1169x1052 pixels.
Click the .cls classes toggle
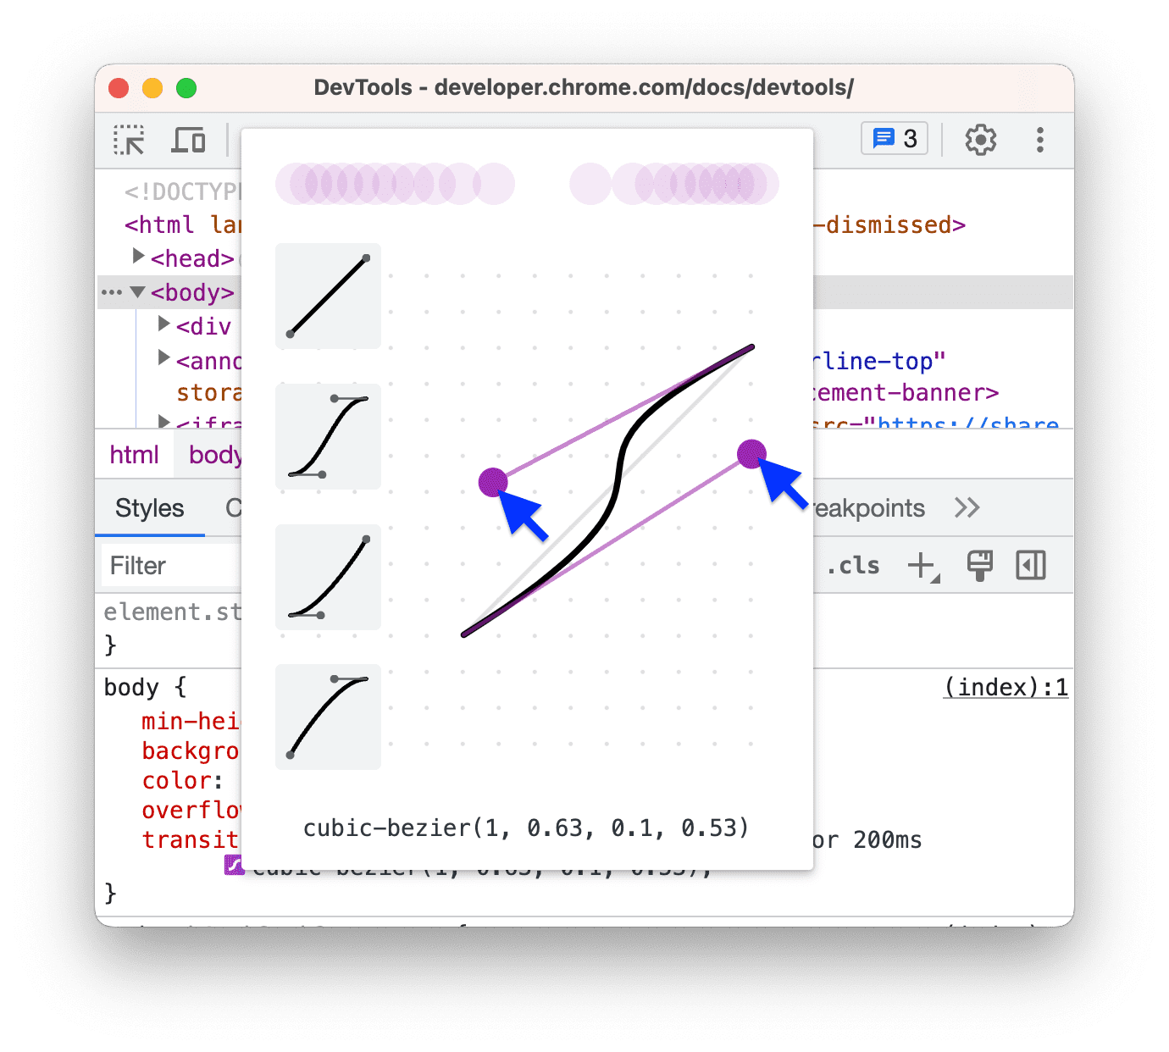(x=853, y=565)
